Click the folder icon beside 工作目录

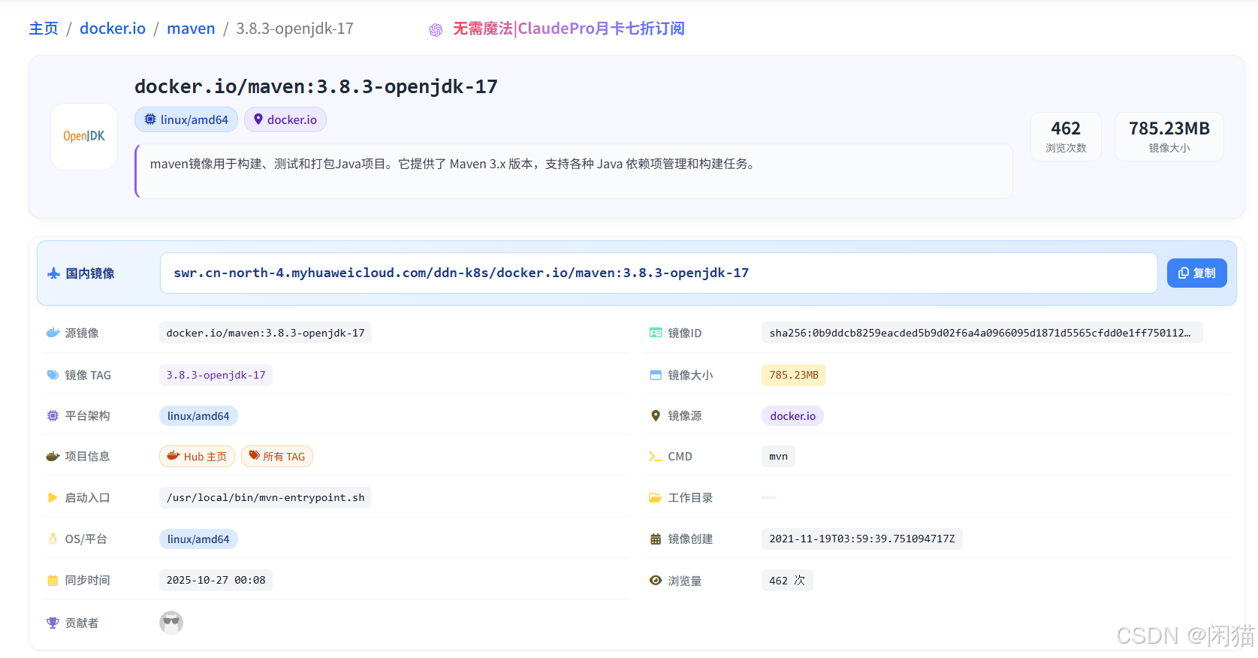[656, 497]
